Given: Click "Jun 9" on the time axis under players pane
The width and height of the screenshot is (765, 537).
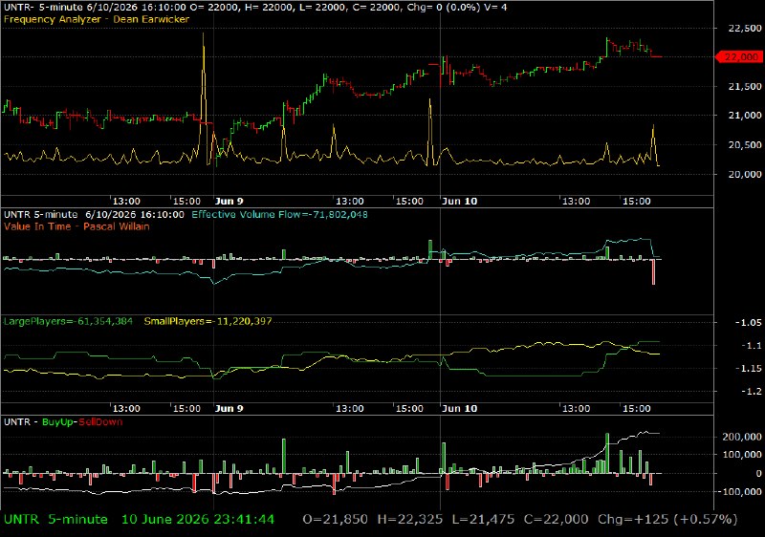Looking at the screenshot, I should tap(229, 408).
